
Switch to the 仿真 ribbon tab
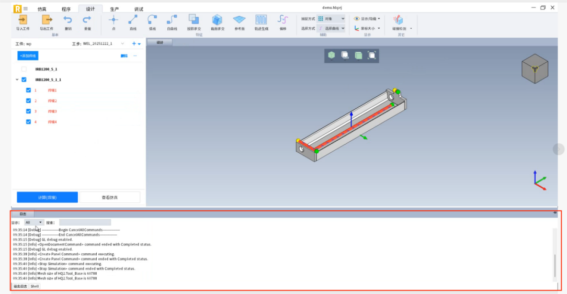(42, 9)
